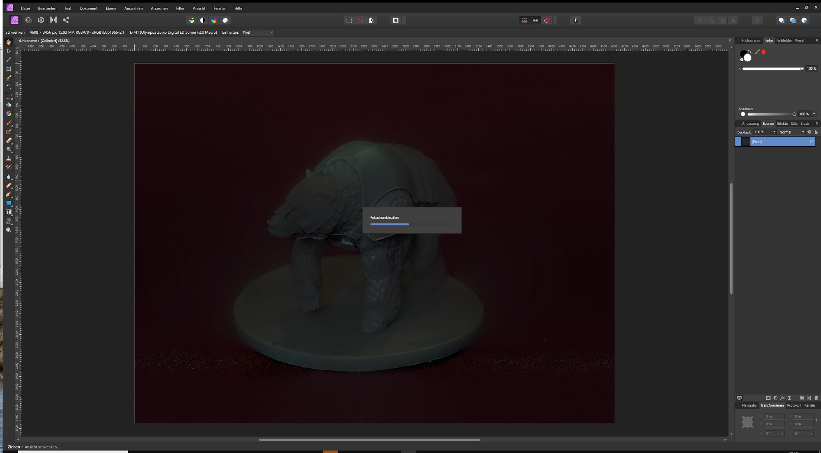Swap foreground and background colors
Viewport: 821px width, 453px height.
tap(750, 52)
